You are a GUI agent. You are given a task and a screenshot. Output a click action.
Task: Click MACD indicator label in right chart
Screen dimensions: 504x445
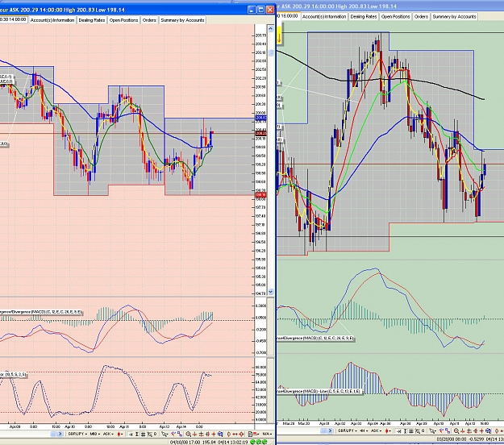click(315, 338)
